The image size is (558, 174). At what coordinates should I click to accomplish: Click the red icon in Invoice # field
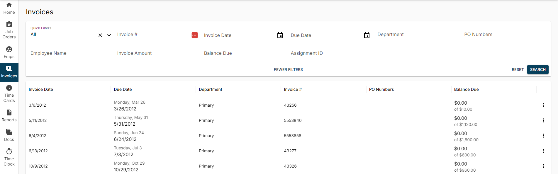[195, 35]
